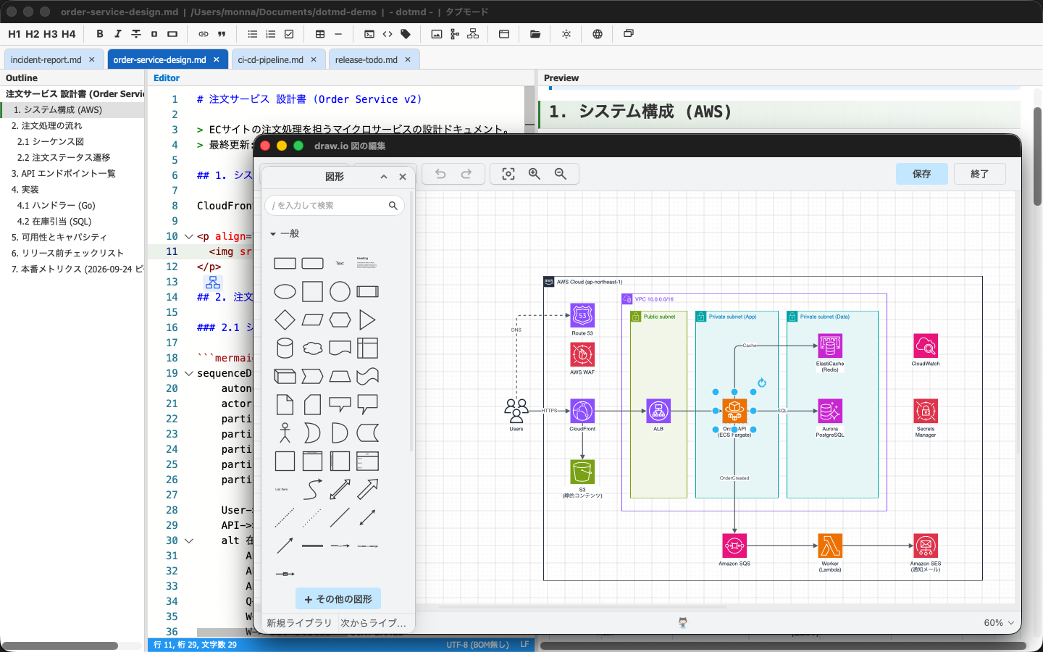
Task: Click the その他の図形 button
Action: coord(338,599)
